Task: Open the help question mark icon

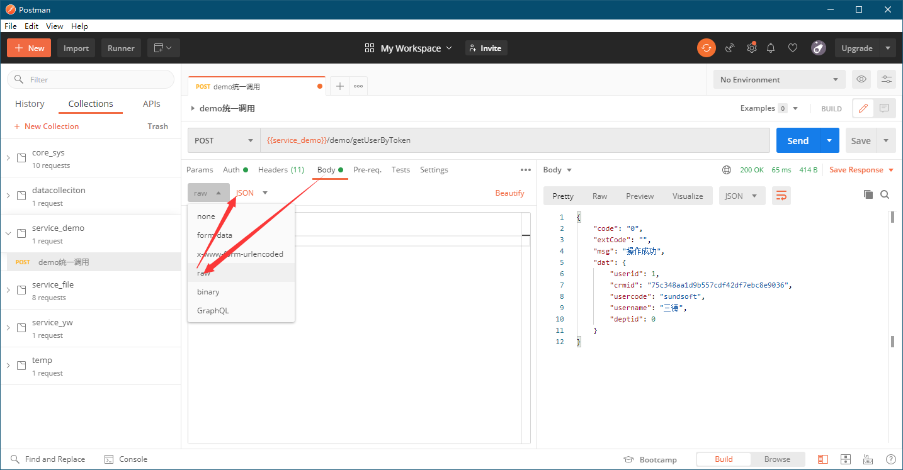Action: [890, 459]
